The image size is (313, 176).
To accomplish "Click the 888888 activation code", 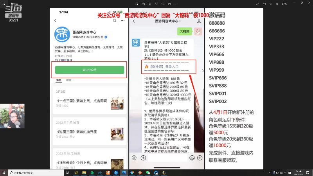I will (x=217, y=23).
